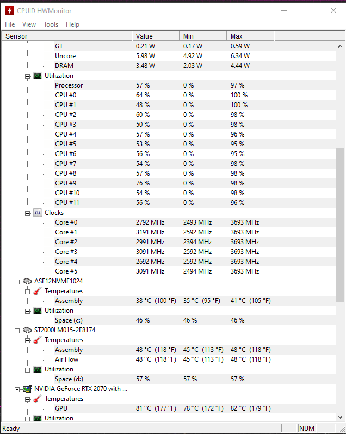Image resolution: width=346 pixels, height=434 pixels.
Task: Collapse the Clocks tree node
Action: (x=27, y=213)
